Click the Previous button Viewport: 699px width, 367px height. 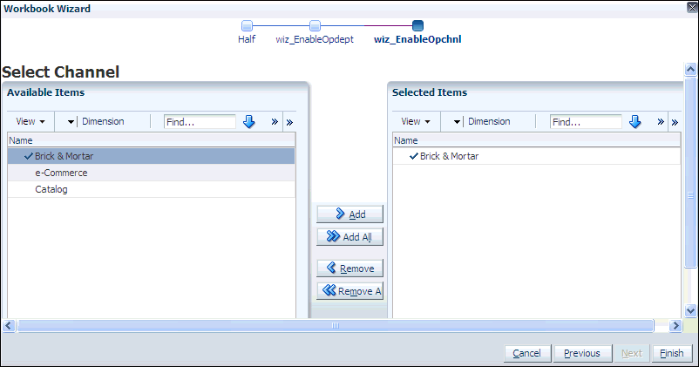(582, 353)
